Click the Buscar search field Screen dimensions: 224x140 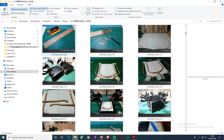tap(213, 21)
